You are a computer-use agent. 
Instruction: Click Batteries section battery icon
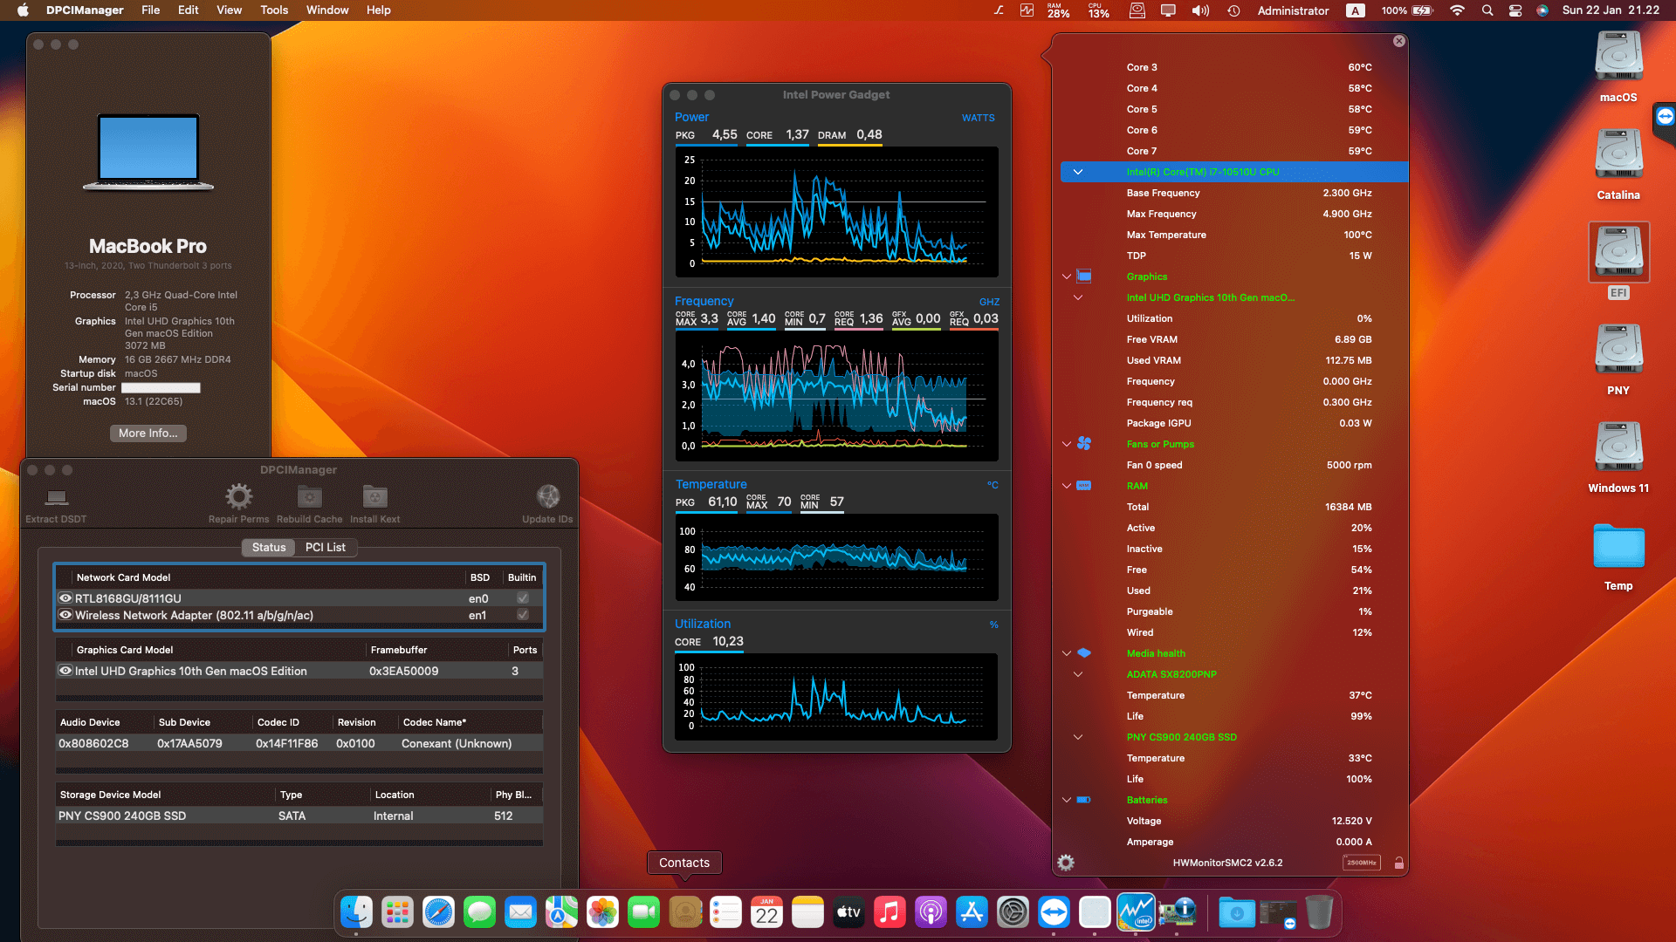pyautogui.click(x=1084, y=800)
